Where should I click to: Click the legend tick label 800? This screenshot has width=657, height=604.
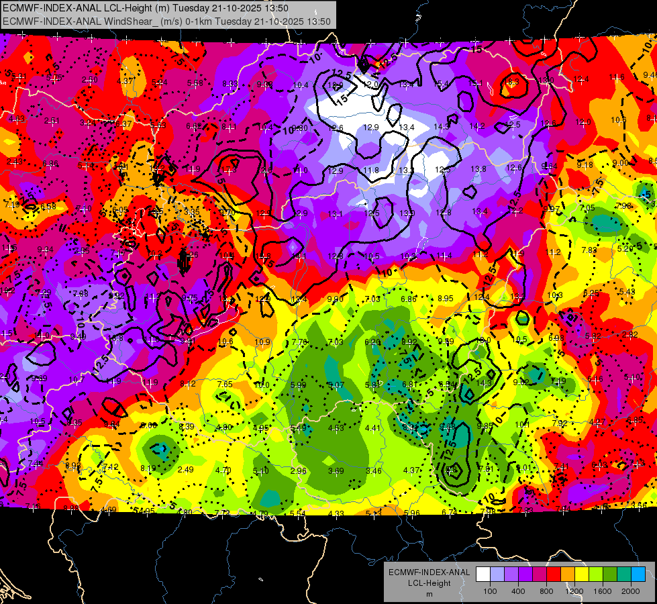pos(546,591)
